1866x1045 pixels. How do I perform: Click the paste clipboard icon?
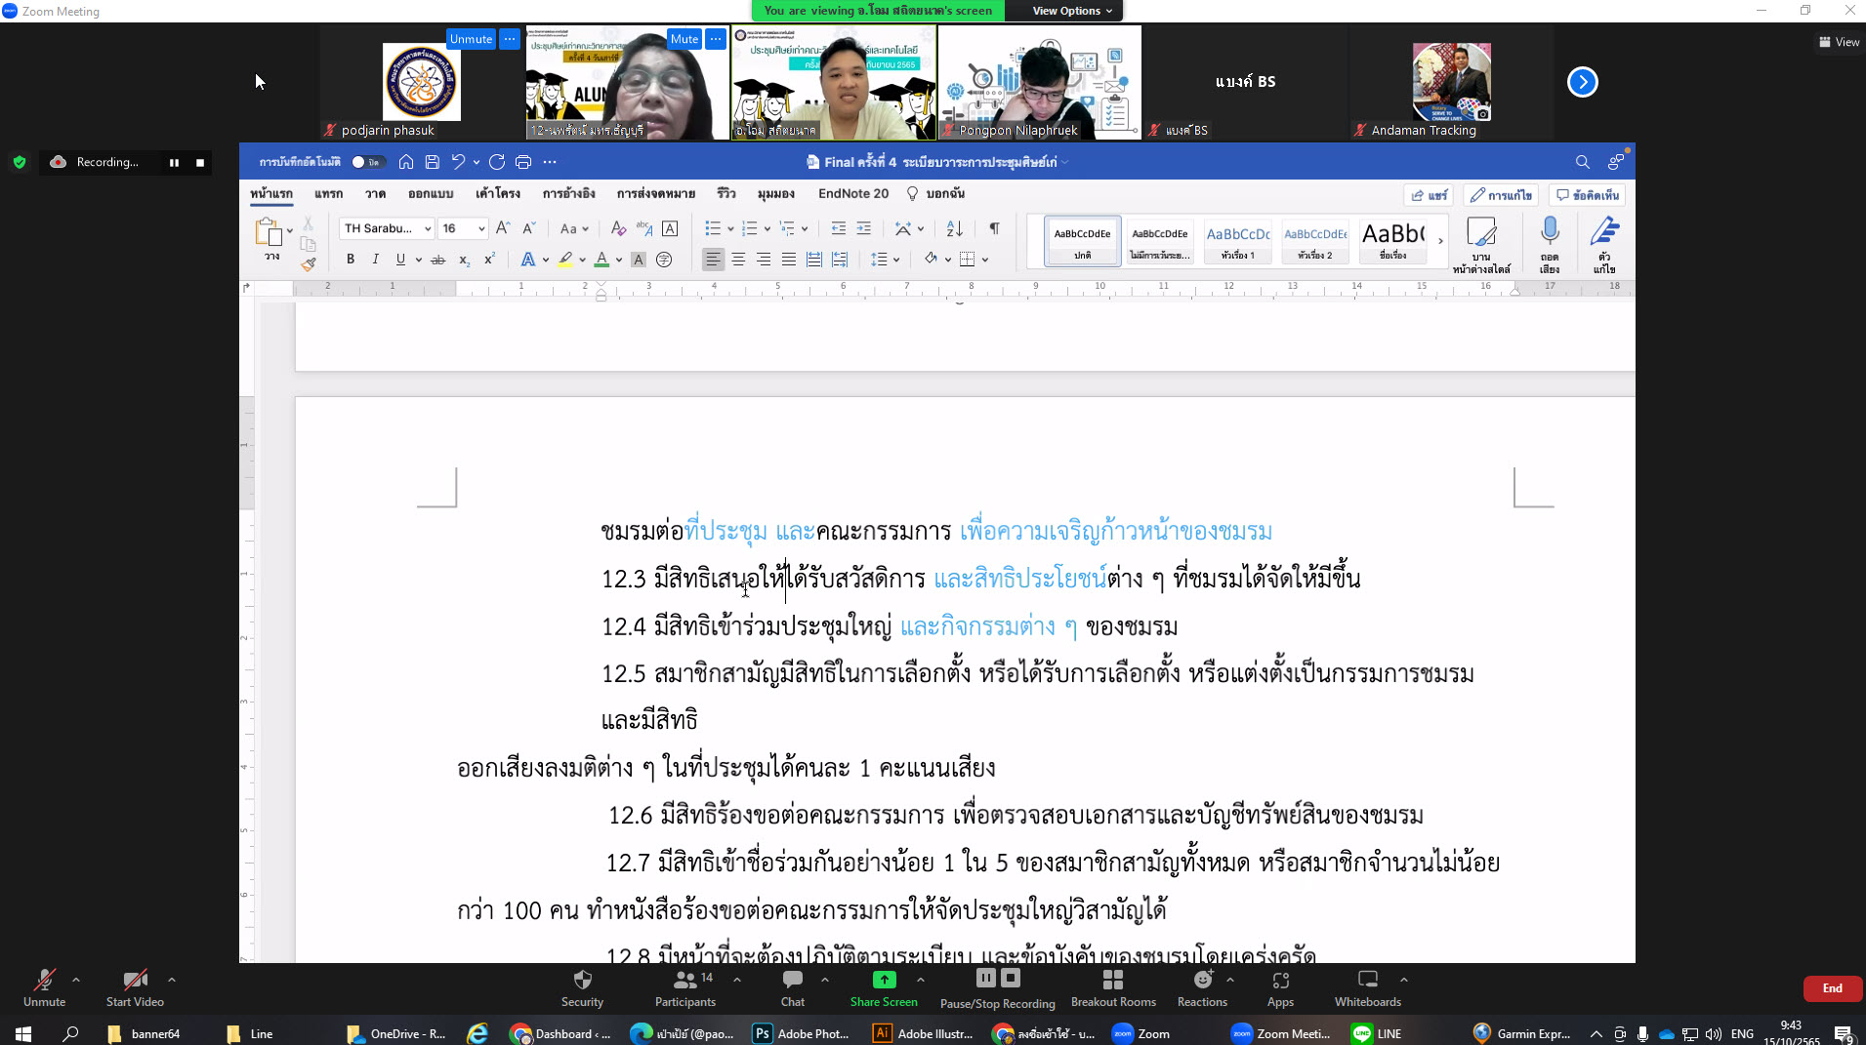[269, 232]
